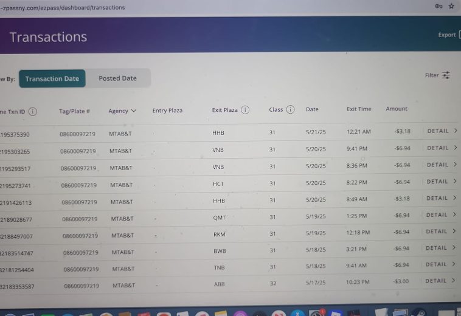Click the Exit Time column header
Image resolution: width=461 pixels, height=316 pixels.
tap(359, 109)
